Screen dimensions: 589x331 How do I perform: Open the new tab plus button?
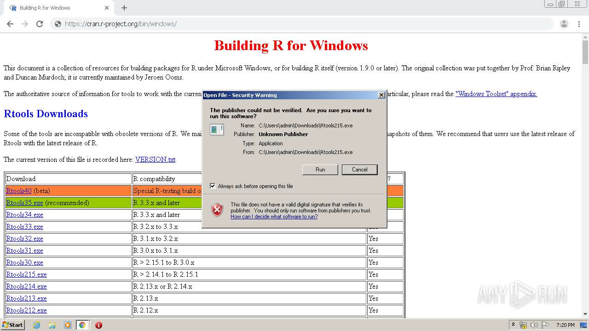(124, 8)
